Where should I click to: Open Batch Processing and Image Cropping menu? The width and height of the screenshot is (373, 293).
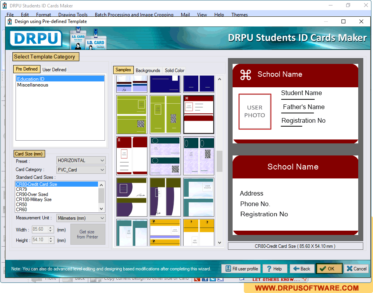tap(134, 15)
